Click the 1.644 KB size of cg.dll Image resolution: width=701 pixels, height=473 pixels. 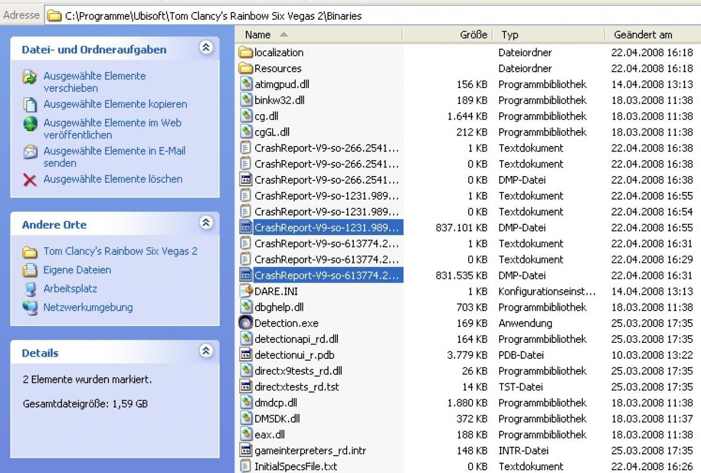tap(467, 116)
